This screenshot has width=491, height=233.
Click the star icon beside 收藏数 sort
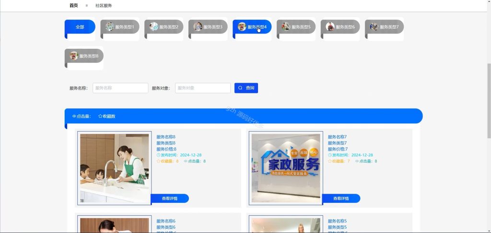coord(100,116)
